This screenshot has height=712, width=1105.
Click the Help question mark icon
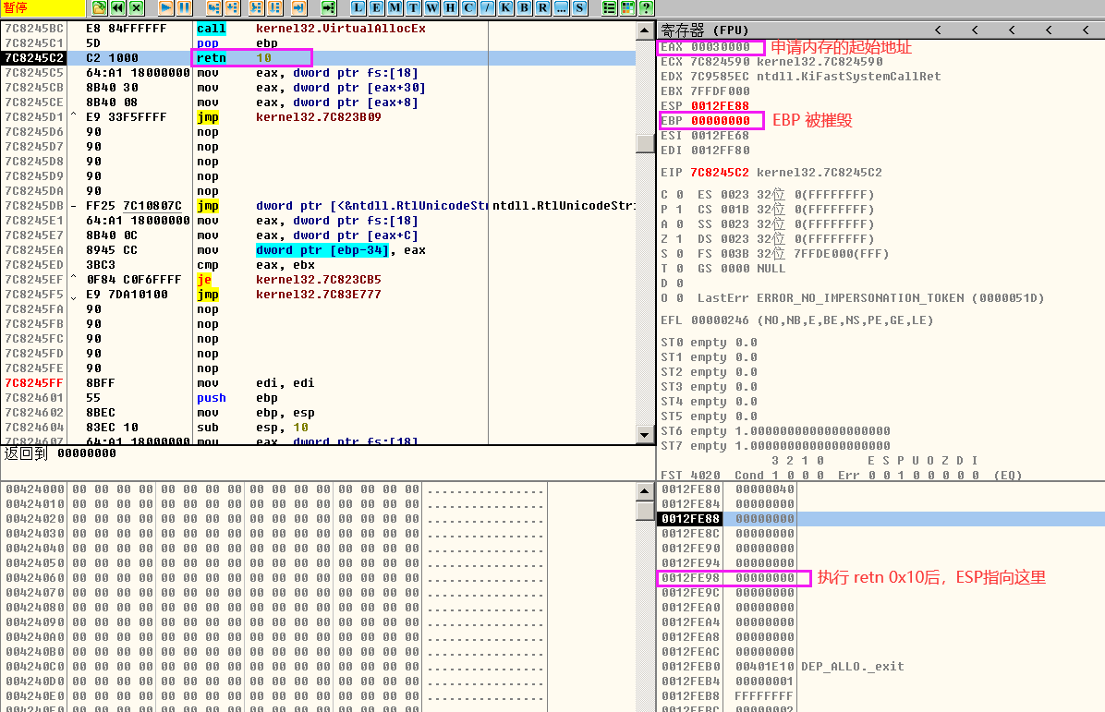coord(646,7)
